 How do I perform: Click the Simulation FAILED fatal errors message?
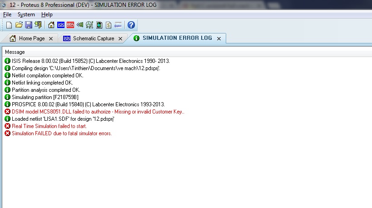(62, 133)
